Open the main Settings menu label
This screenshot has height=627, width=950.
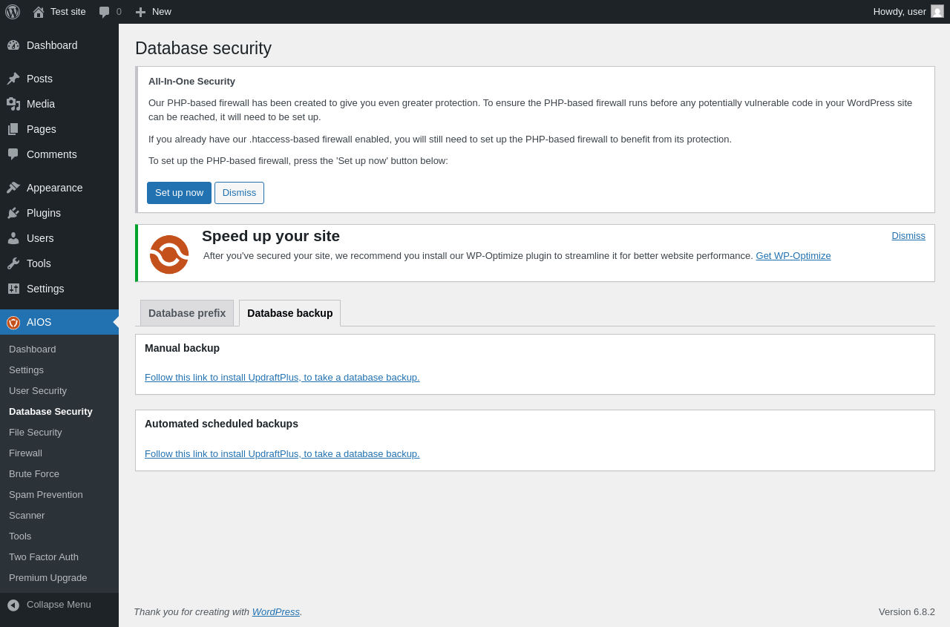45,289
